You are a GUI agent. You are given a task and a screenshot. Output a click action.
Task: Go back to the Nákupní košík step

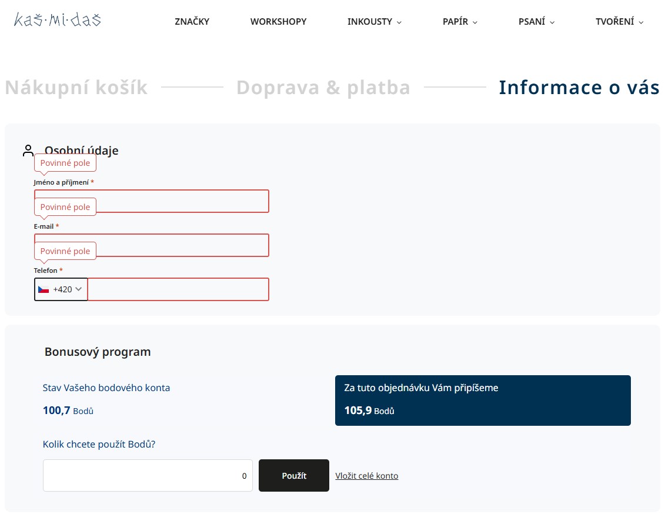[x=76, y=88]
